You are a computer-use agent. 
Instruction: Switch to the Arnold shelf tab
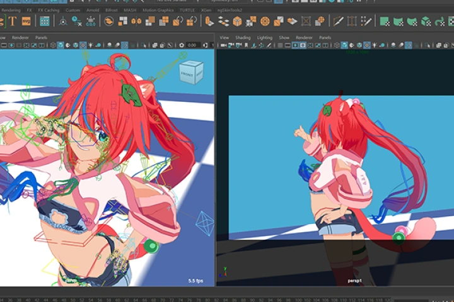click(x=93, y=10)
